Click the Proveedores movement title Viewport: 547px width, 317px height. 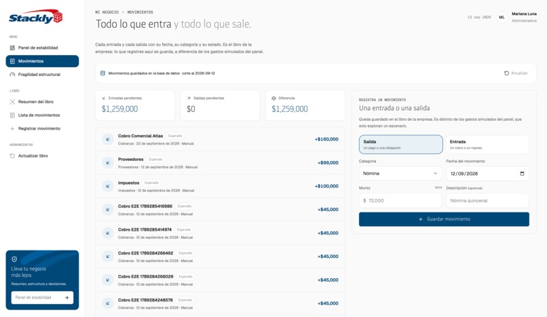pyautogui.click(x=131, y=160)
